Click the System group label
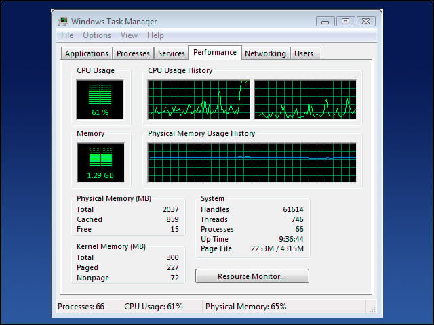The width and height of the screenshot is (434, 325). 212,198
